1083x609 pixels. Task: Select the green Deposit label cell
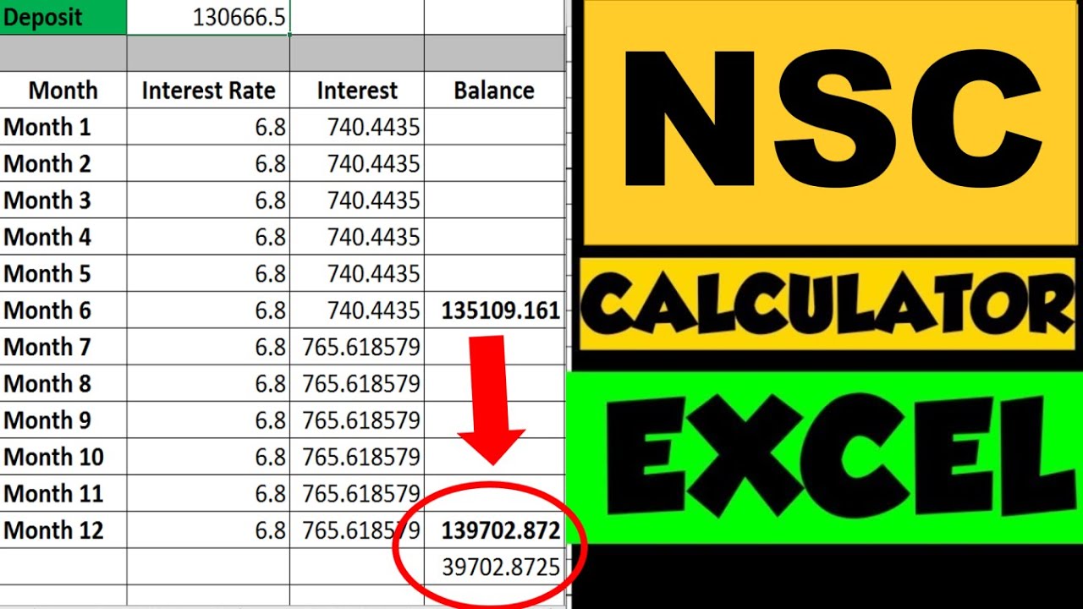click(x=63, y=17)
